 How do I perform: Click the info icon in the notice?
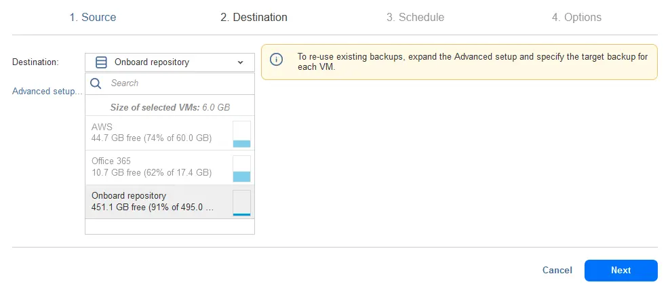[x=277, y=60]
